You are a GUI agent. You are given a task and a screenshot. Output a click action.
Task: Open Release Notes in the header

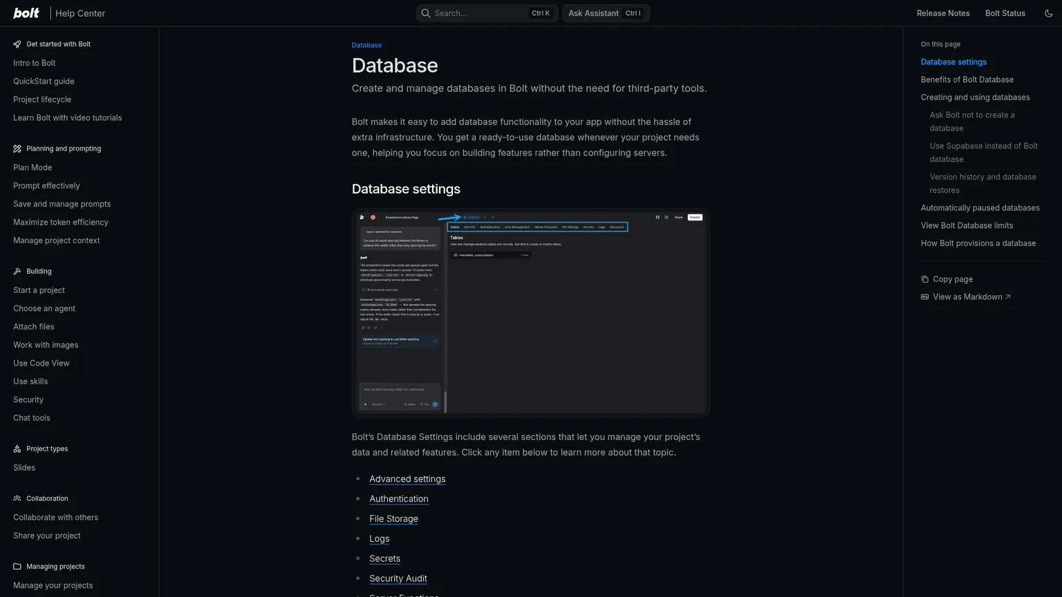click(x=943, y=13)
